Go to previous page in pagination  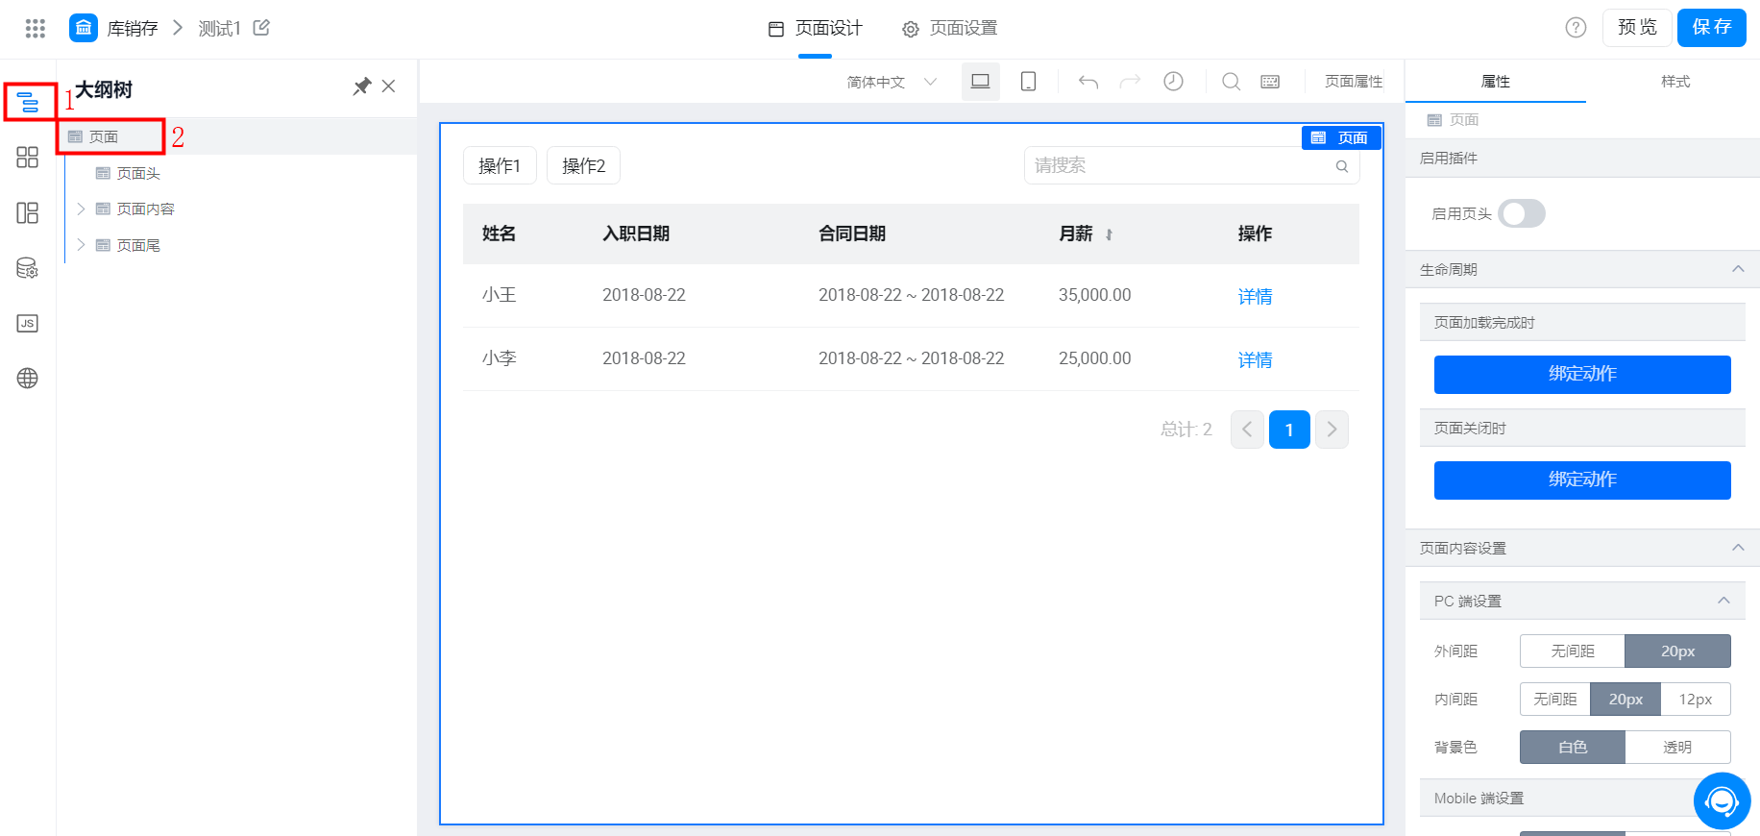pos(1247,430)
